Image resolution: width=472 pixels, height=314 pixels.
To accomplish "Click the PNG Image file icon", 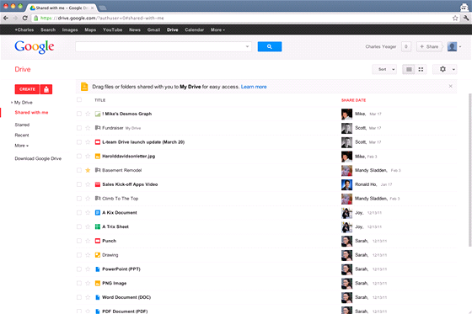I will click(x=98, y=284).
